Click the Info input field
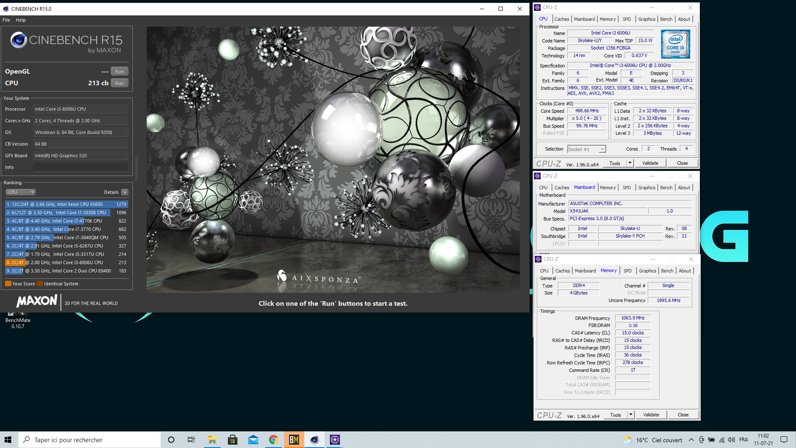 [x=80, y=167]
